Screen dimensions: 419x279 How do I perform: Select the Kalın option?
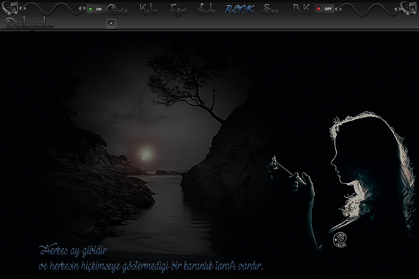tap(149, 9)
